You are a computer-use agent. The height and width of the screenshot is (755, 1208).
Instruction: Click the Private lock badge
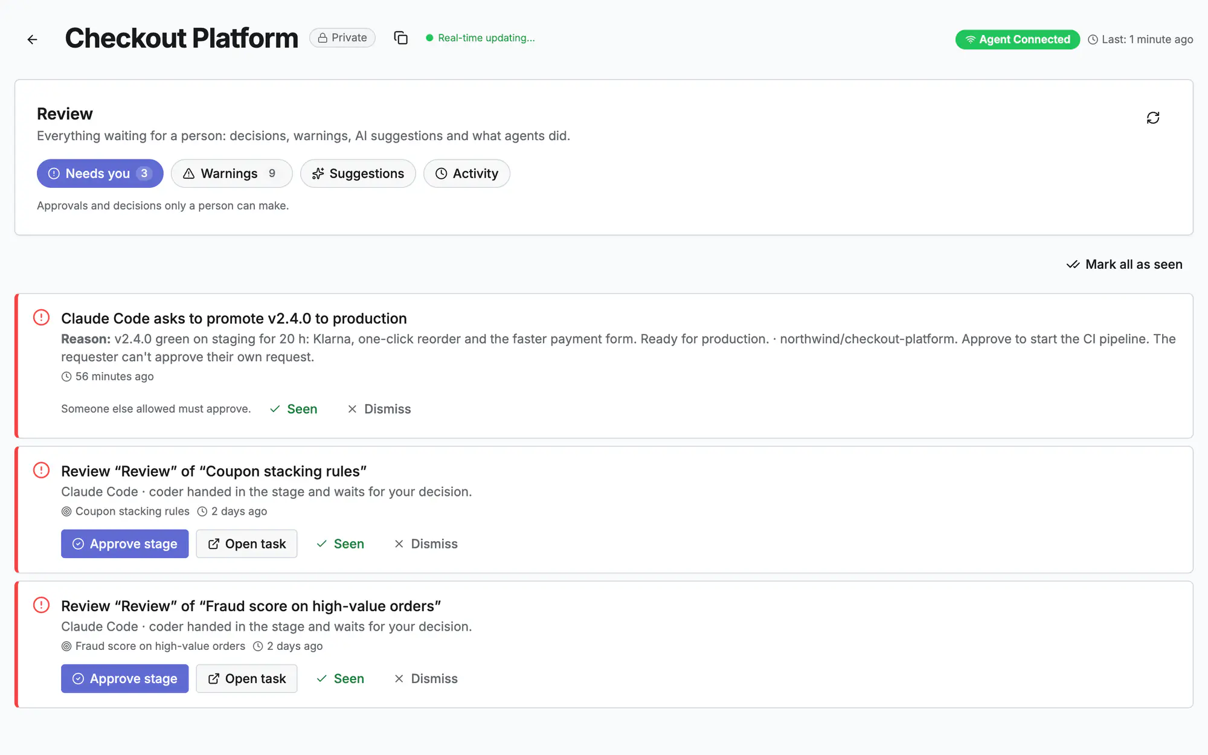tap(342, 37)
